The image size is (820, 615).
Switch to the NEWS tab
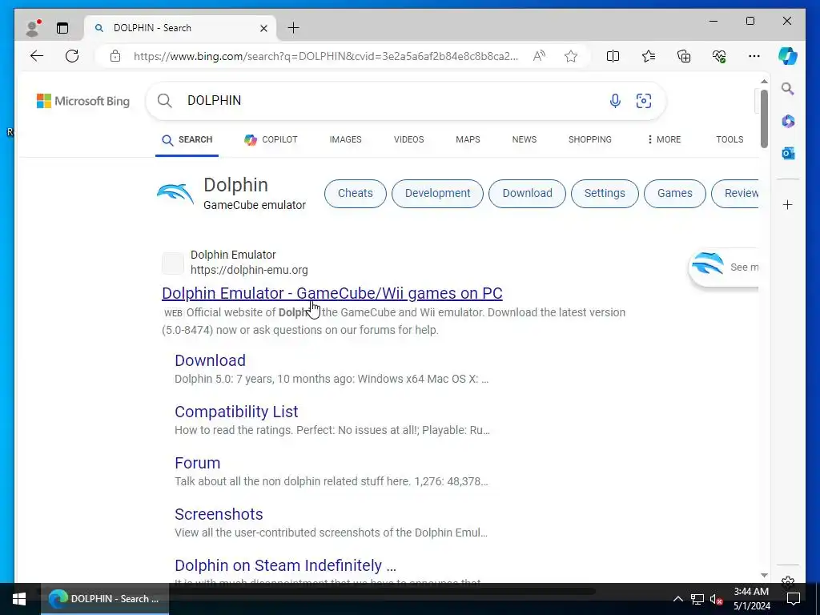(x=524, y=139)
